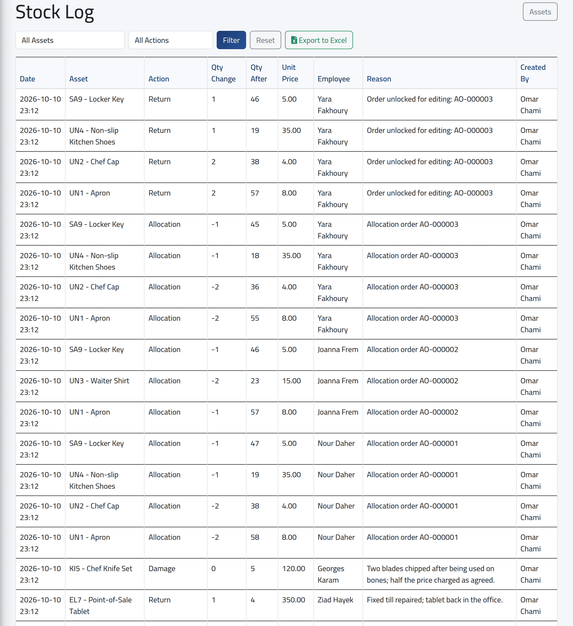Open the All Assets dropdown
Image resolution: width=573 pixels, height=626 pixels.
point(70,40)
